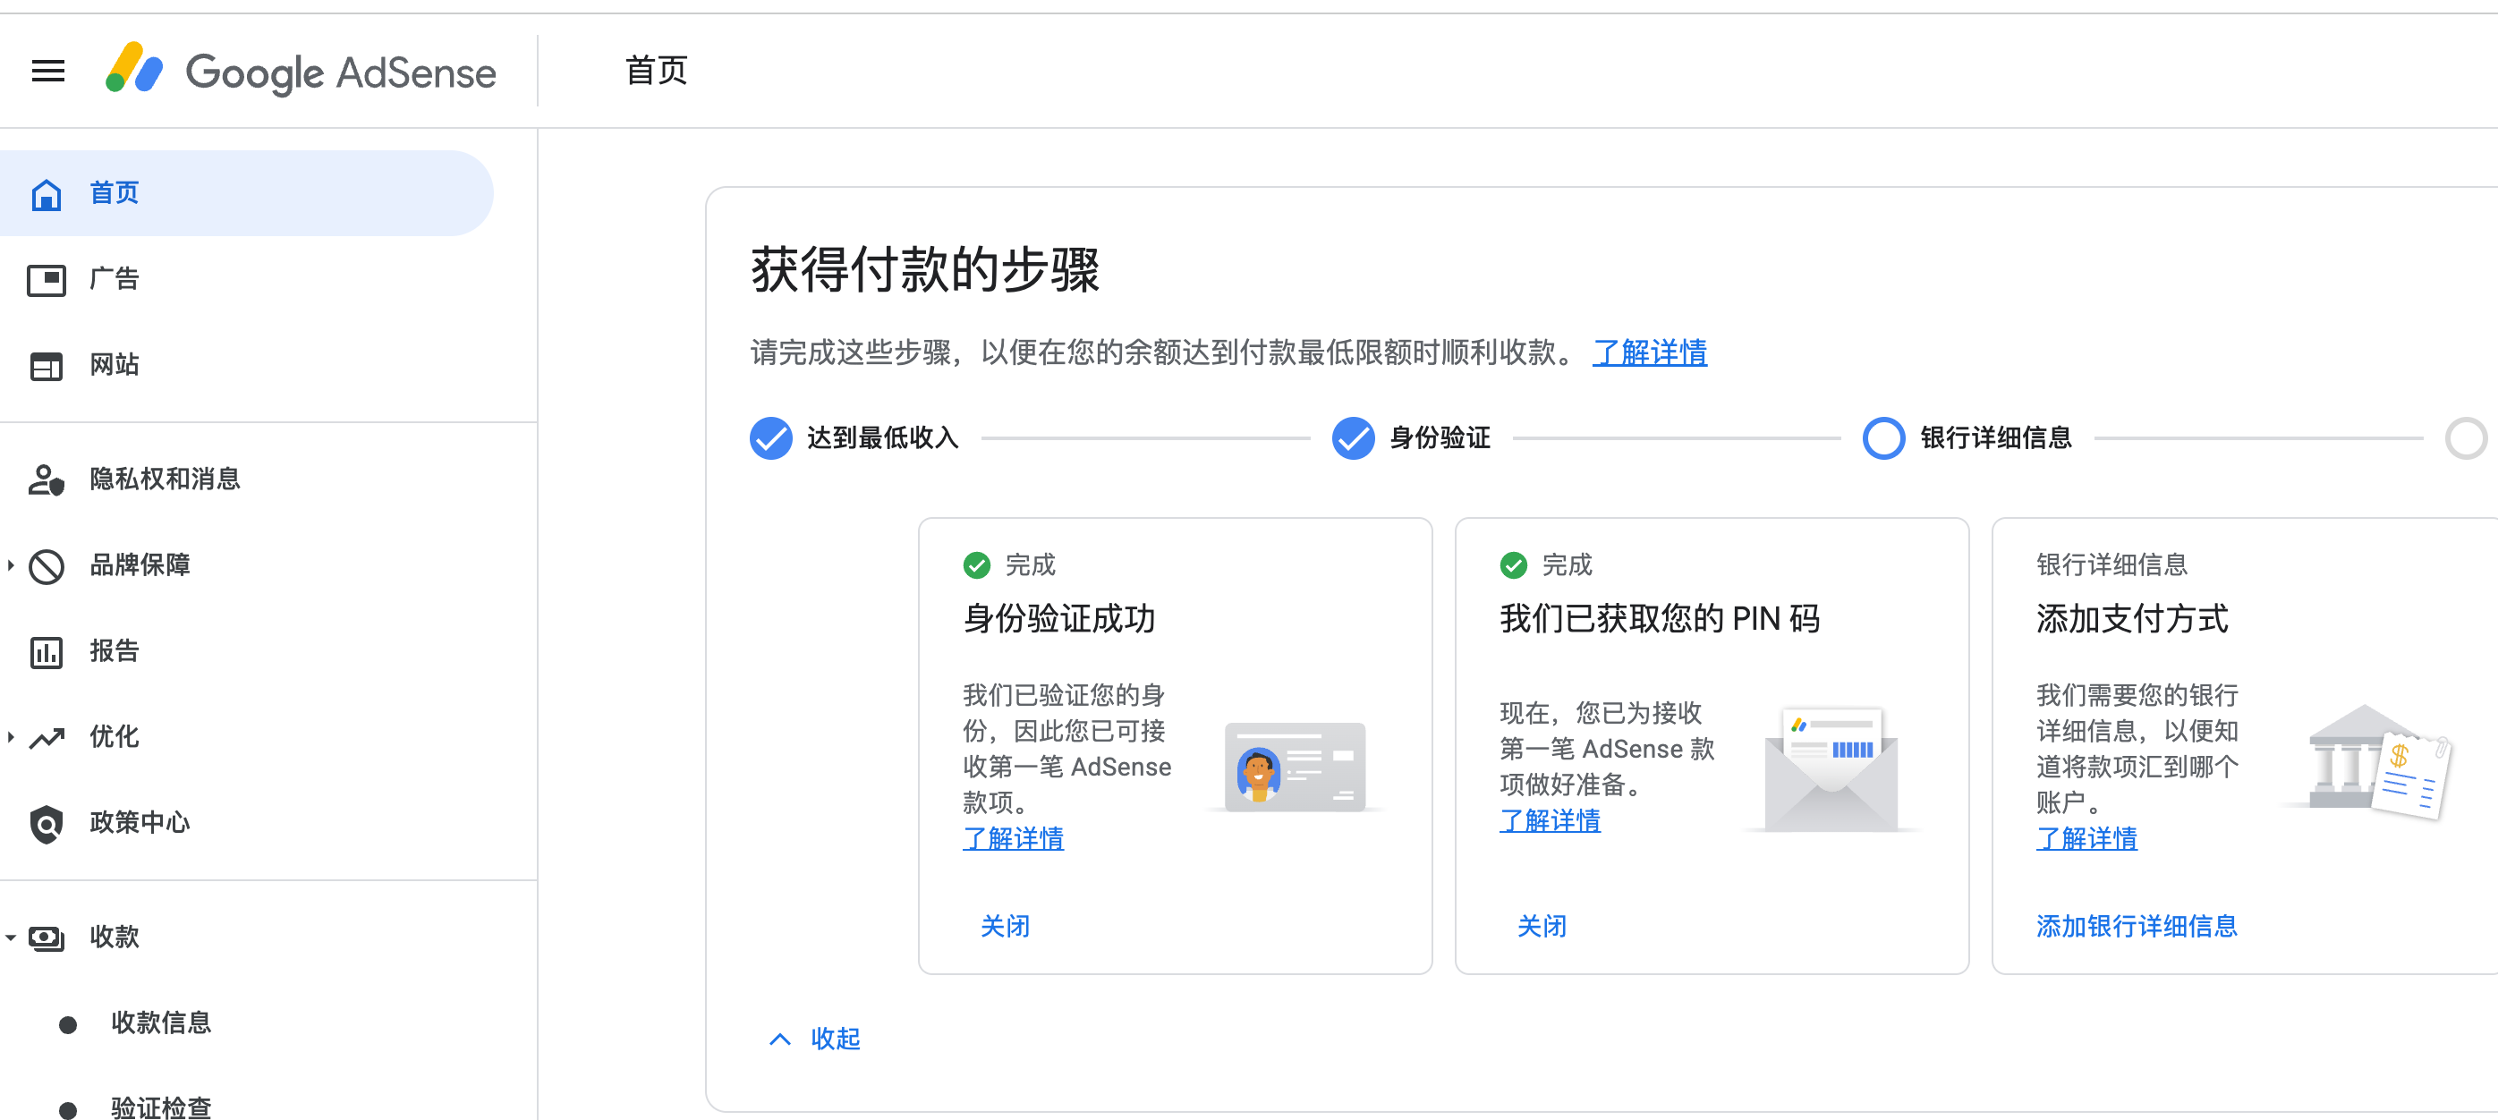This screenshot has height=1120, width=2498.
Task: Expand the 品牌保障 submenu arrow
Action: point(11,564)
